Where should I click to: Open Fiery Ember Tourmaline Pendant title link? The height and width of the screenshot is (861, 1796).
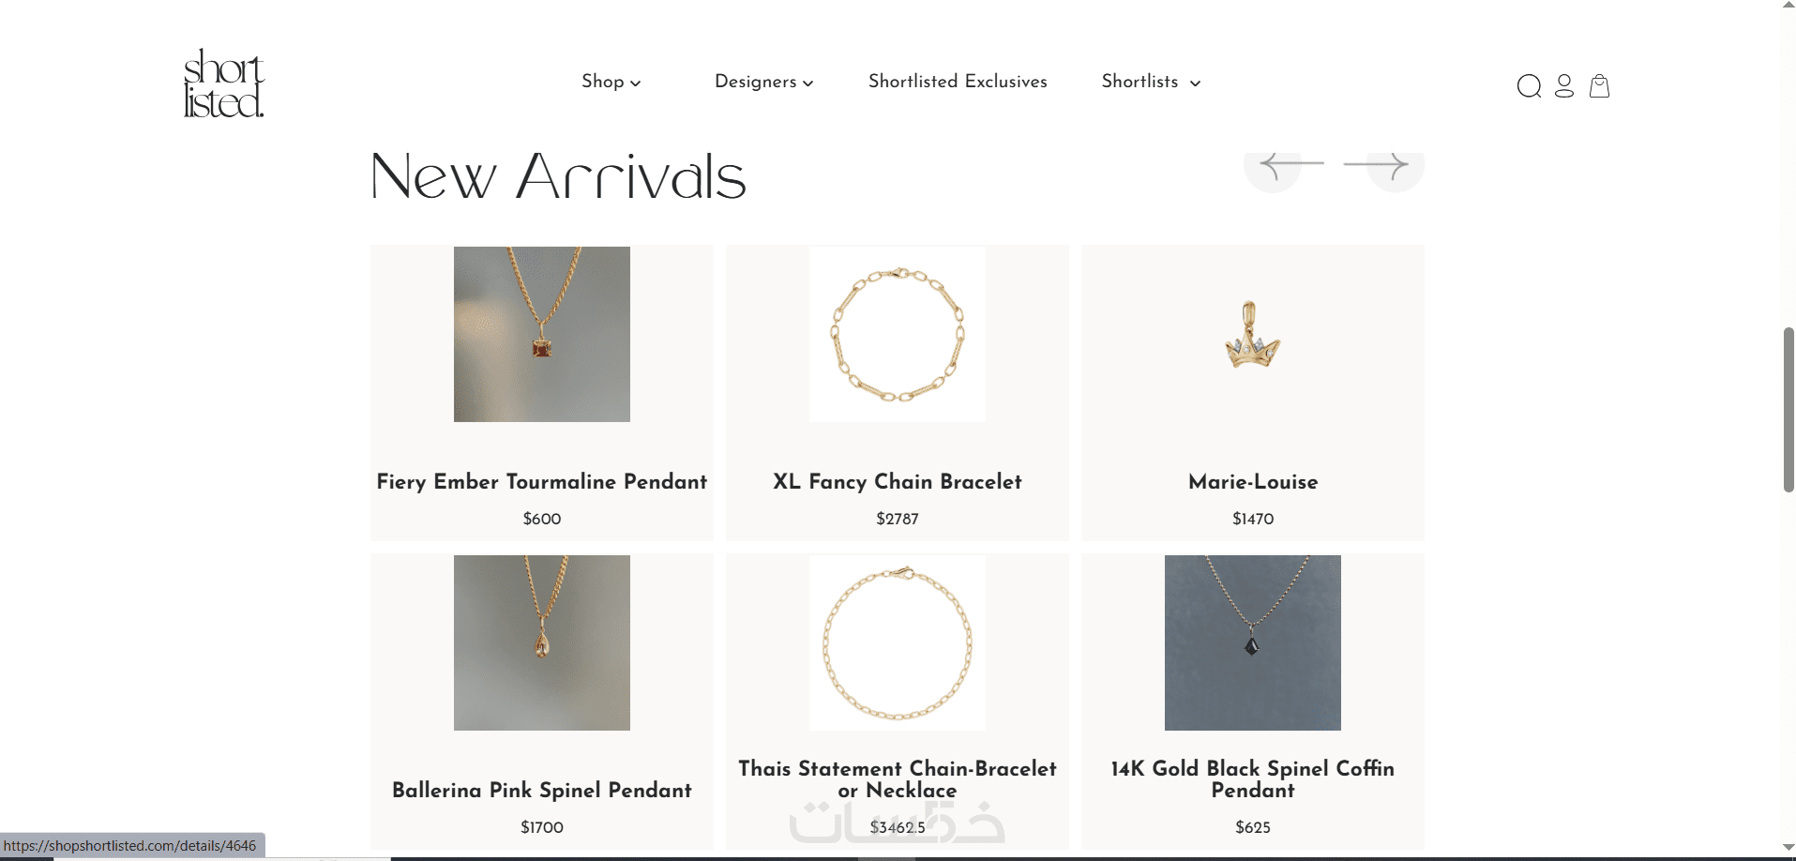542,482
